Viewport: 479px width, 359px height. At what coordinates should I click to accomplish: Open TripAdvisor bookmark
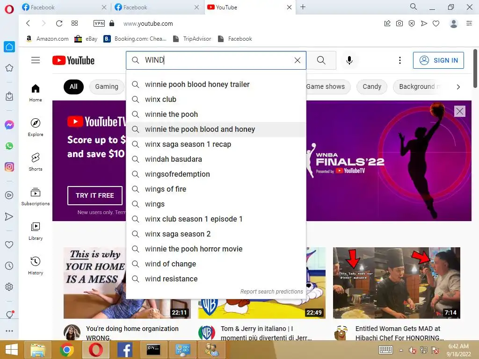(192, 39)
